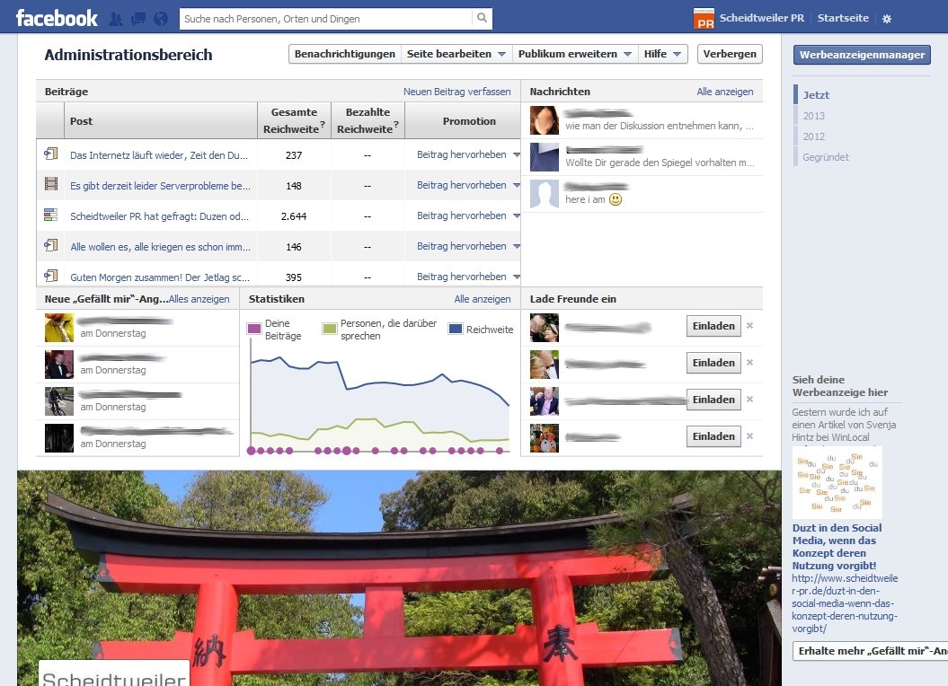This screenshot has width=948, height=686.
Task: Click last purple post dot on chart
Action: tap(500, 451)
